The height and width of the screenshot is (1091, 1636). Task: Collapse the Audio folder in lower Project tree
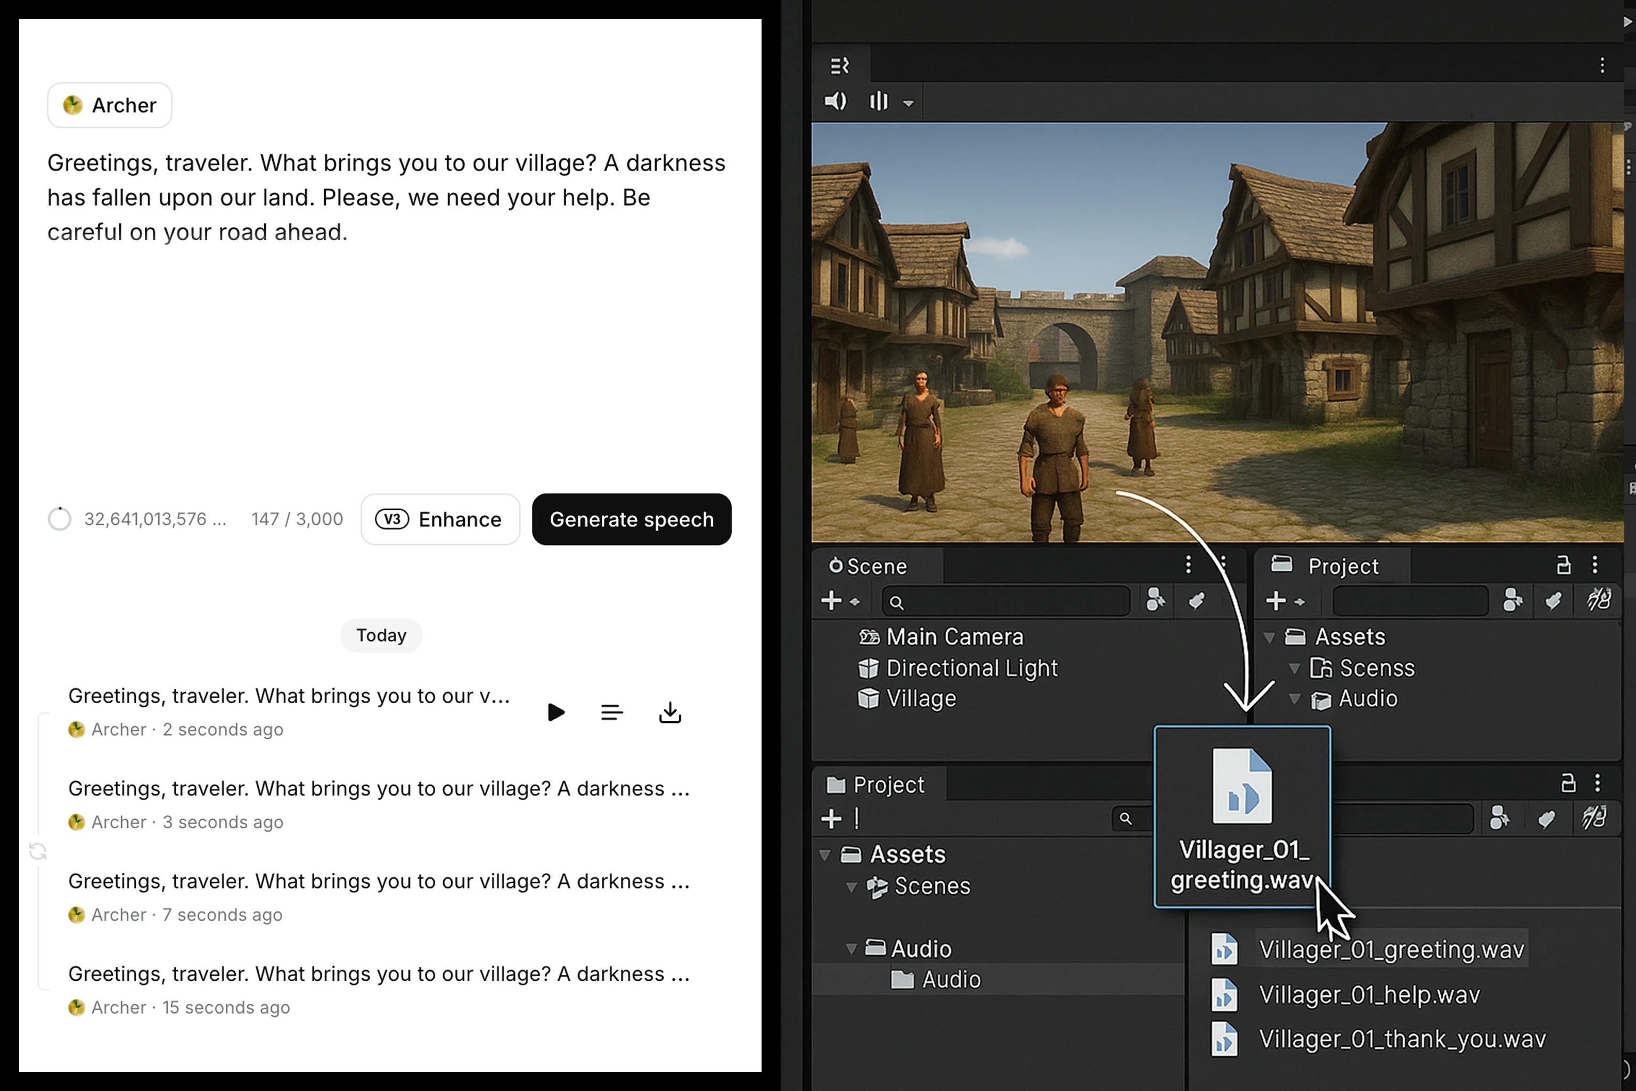[x=850, y=948]
